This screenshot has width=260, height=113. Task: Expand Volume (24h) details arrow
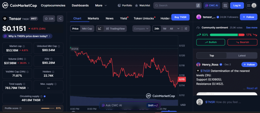point(29,63)
